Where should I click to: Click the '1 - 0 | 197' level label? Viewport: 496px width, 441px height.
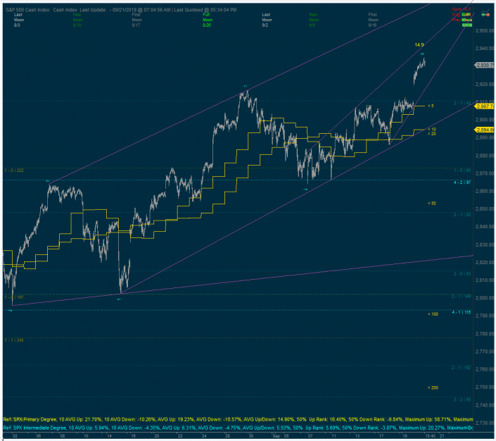click(14, 297)
